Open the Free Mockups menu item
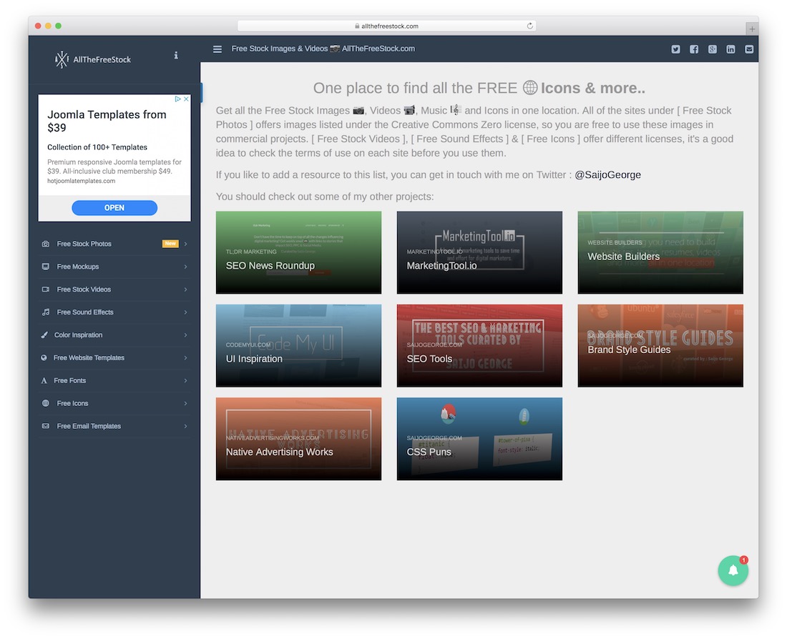The height and width of the screenshot is (639, 787). pos(114,267)
